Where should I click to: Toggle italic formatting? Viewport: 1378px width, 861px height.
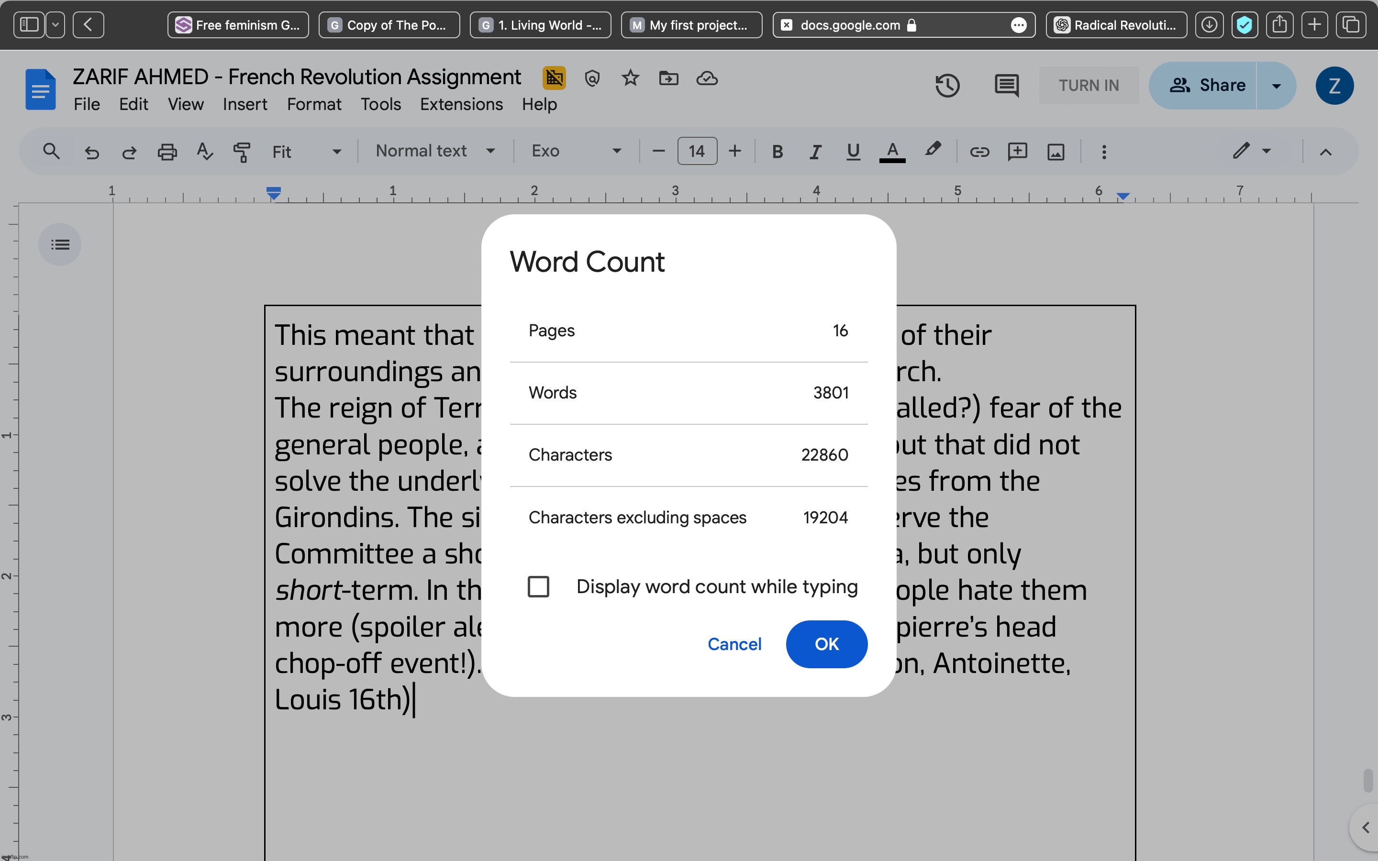(x=815, y=152)
